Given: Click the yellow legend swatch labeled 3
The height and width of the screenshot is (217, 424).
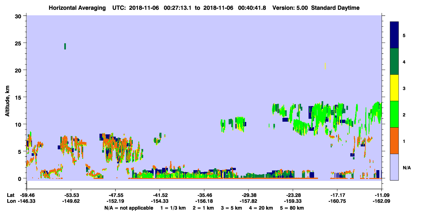Looking at the screenshot, I should (394, 88).
